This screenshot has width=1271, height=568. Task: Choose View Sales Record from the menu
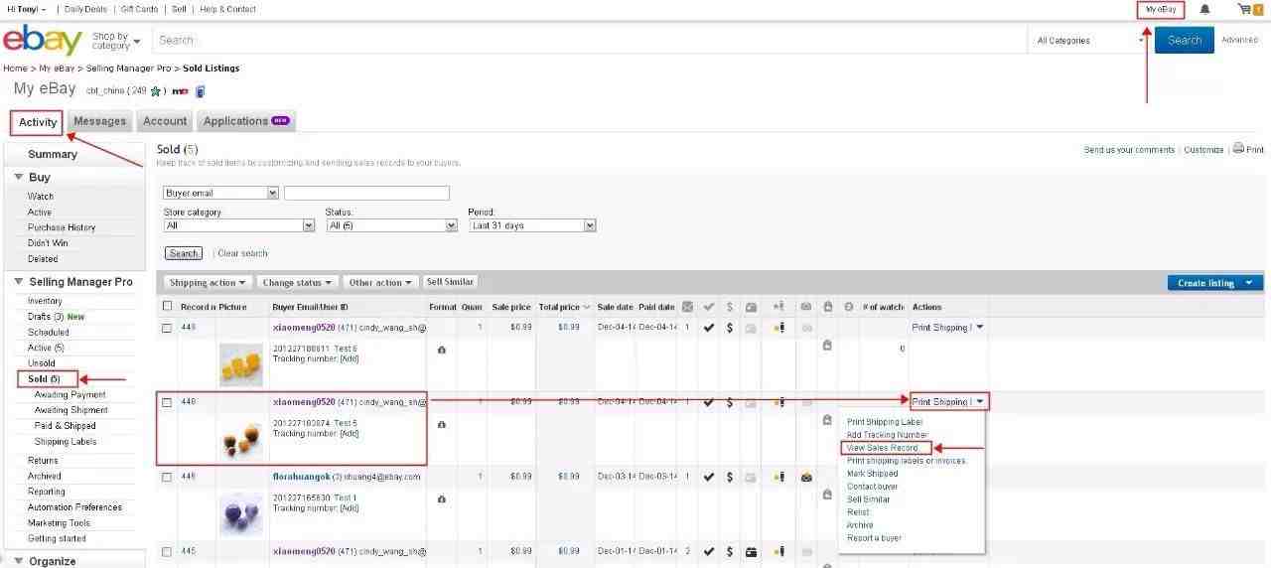(883, 448)
